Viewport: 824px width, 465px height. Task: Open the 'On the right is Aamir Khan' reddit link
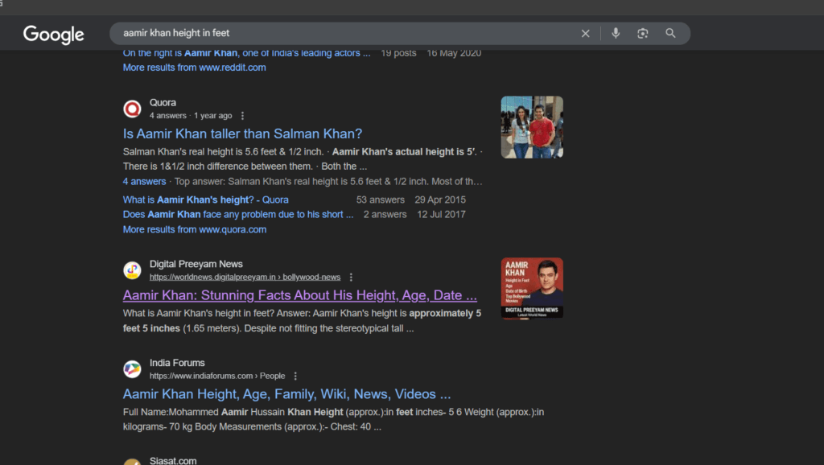[x=246, y=53]
